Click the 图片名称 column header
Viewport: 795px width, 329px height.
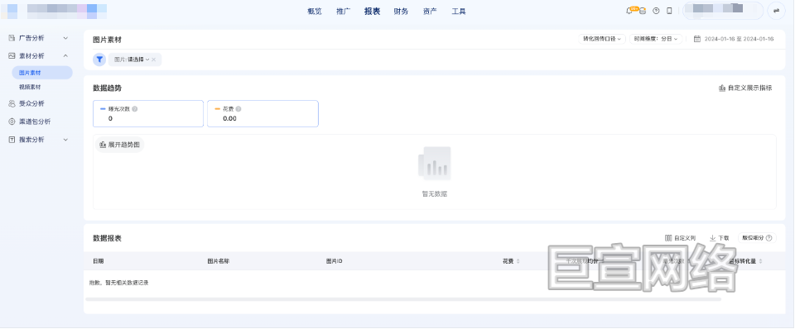coord(219,262)
